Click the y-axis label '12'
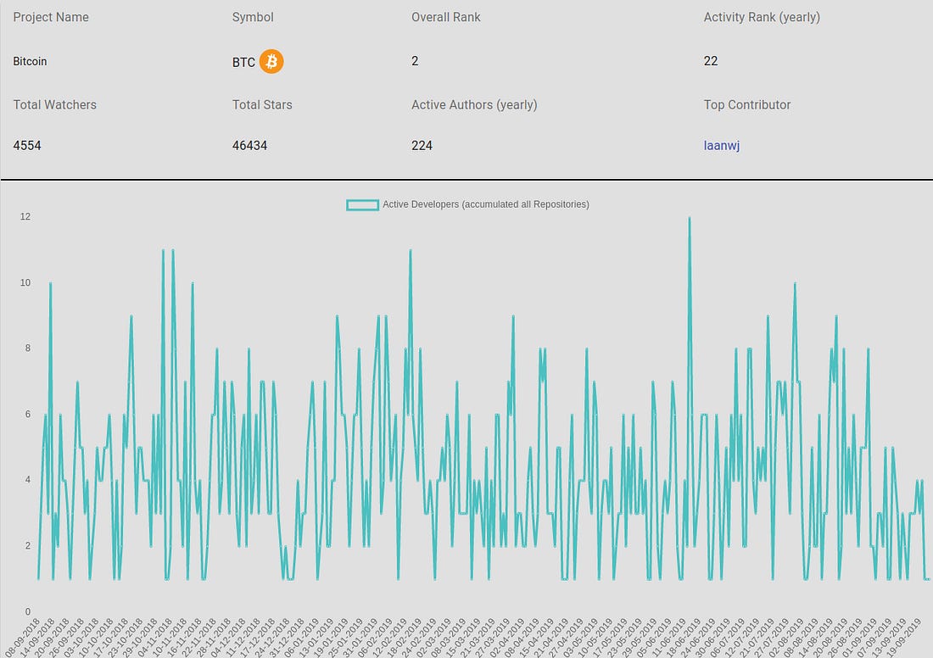Viewport: 933px width, 658px height. tap(25, 216)
